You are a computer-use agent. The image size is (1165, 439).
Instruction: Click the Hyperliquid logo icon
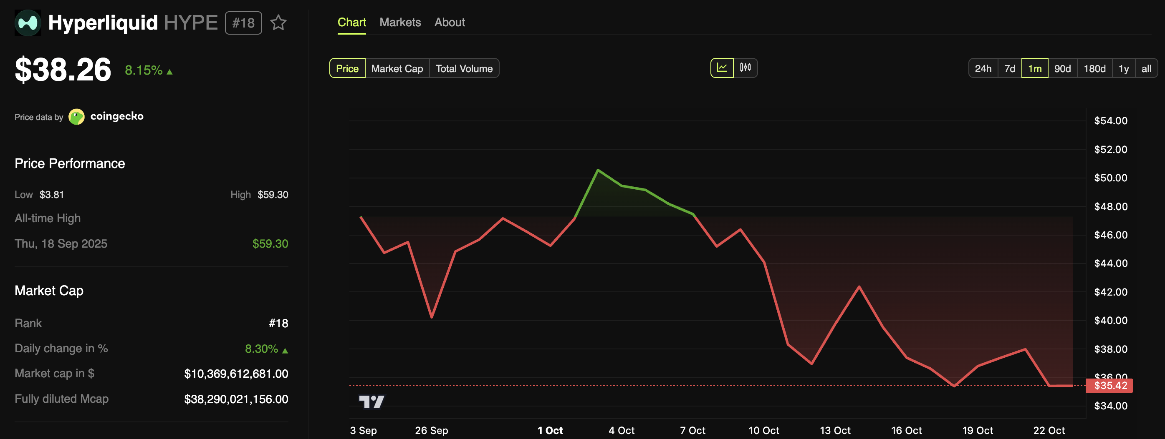click(x=28, y=23)
